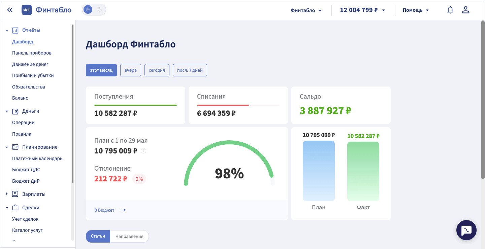485x249 pixels.
Task: Open the Баланс report
Action: click(20, 98)
